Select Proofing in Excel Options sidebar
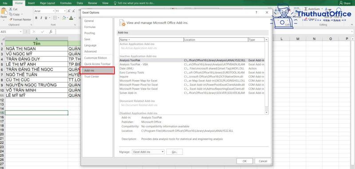This screenshot has height=169, width=355. 97,33
